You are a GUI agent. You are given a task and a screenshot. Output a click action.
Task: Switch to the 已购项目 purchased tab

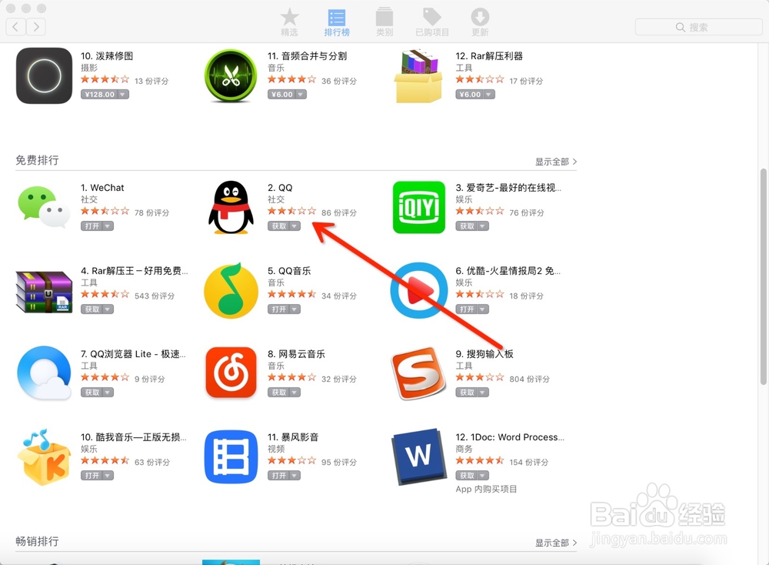[432, 22]
